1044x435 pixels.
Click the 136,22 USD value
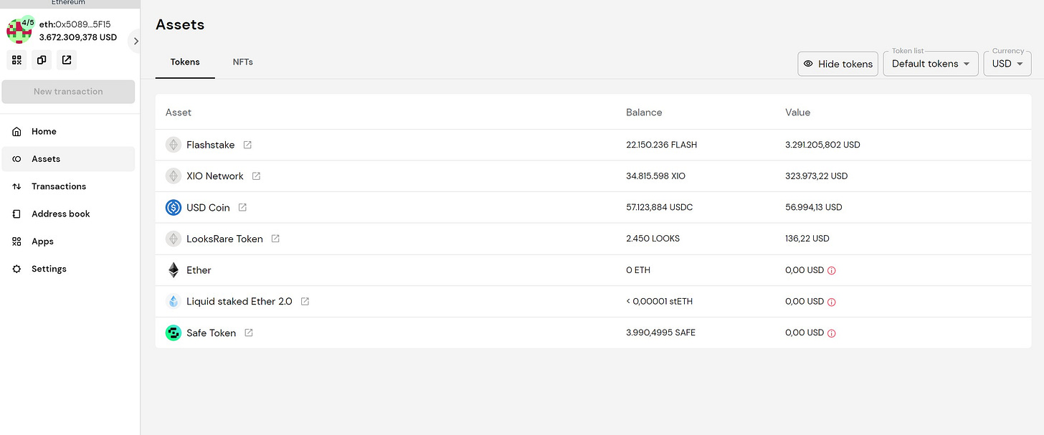(807, 239)
